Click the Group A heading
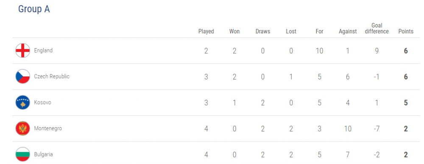Image resolution: width=424 pixels, height=164 pixels. pyautogui.click(x=34, y=9)
